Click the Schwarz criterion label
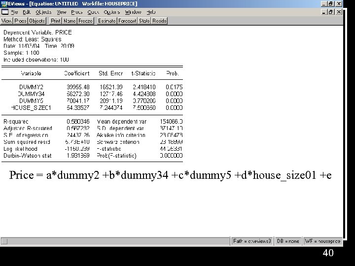Image resolution: width=355 pixels, height=266 pixels. 118,142
